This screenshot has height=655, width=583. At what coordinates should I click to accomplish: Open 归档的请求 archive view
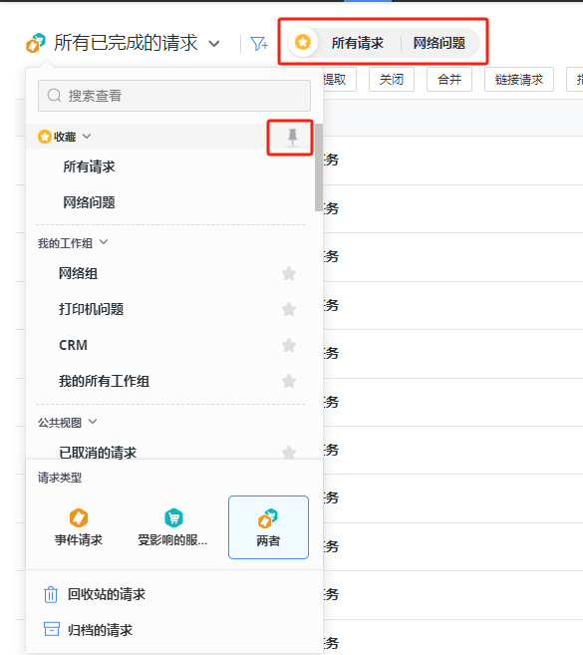coord(88,629)
